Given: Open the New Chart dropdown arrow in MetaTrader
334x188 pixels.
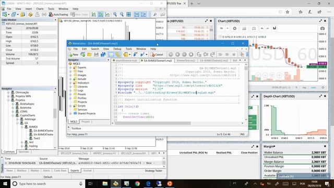Looking at the screenshot, I should coord(9,15).
